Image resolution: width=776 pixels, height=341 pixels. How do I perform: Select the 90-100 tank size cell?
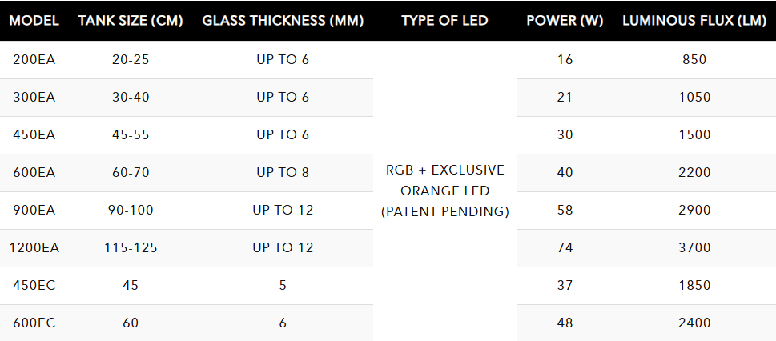(x=131, y=210)
